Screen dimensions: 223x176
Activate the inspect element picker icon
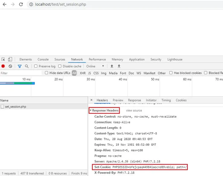click(3, 59)
